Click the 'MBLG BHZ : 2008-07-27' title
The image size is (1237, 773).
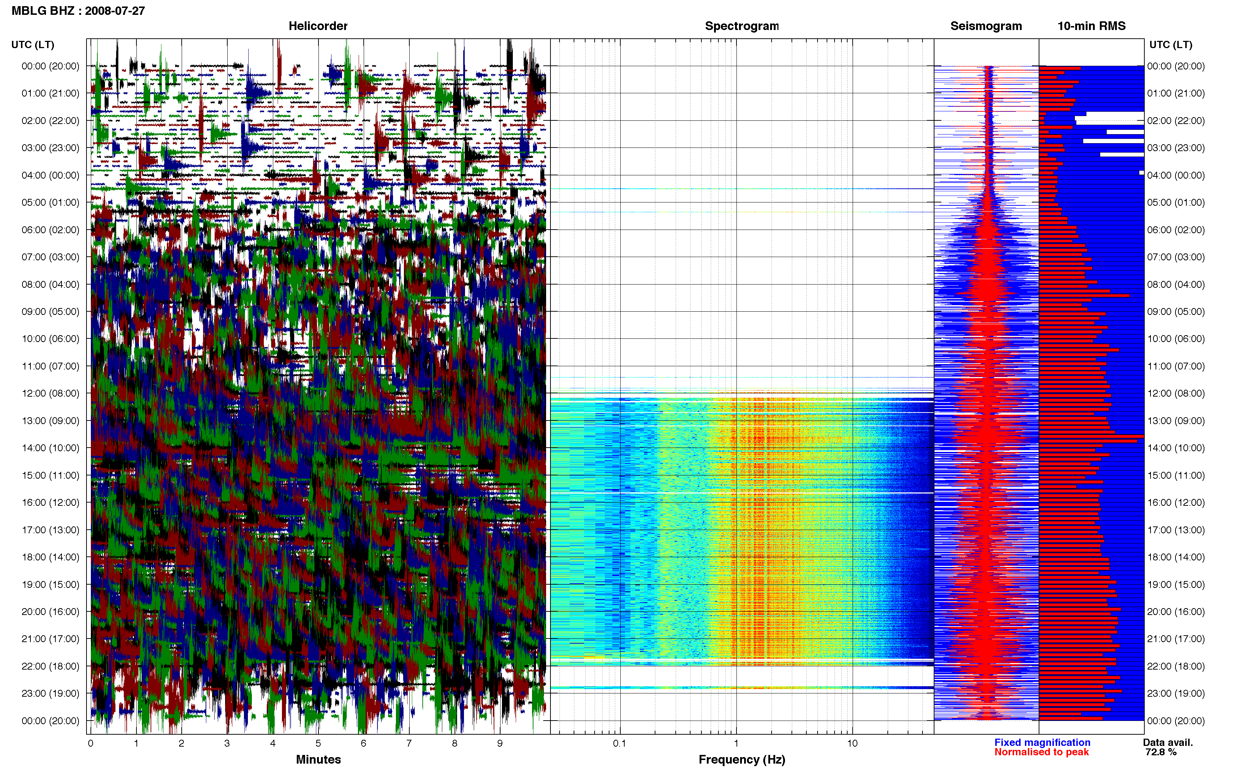point(78,11)
